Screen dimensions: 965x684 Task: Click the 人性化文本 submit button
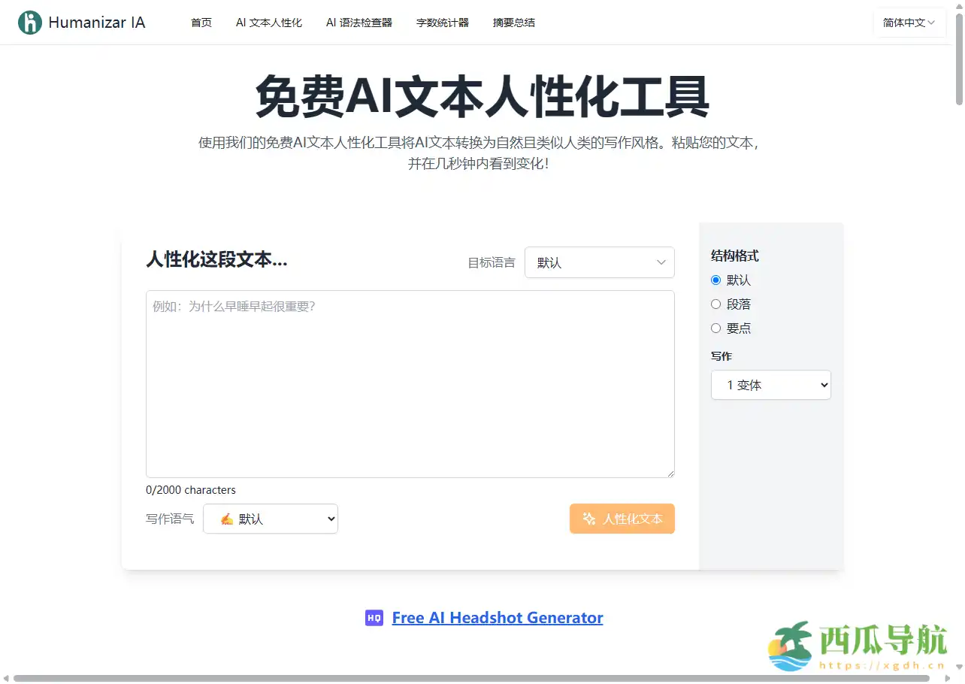pyautogui.click(x=622, y=519)
